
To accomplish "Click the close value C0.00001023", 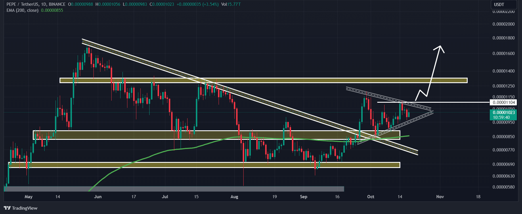I will click(162, 4).
